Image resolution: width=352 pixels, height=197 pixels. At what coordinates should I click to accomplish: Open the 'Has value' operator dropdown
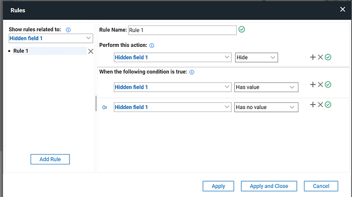pos(266,87)
